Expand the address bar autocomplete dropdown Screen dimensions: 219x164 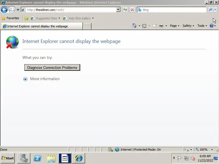pos(118,10)
